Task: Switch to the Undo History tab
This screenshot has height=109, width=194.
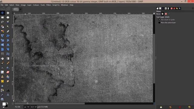Action: pyautogui.click(x=177, y=8)
